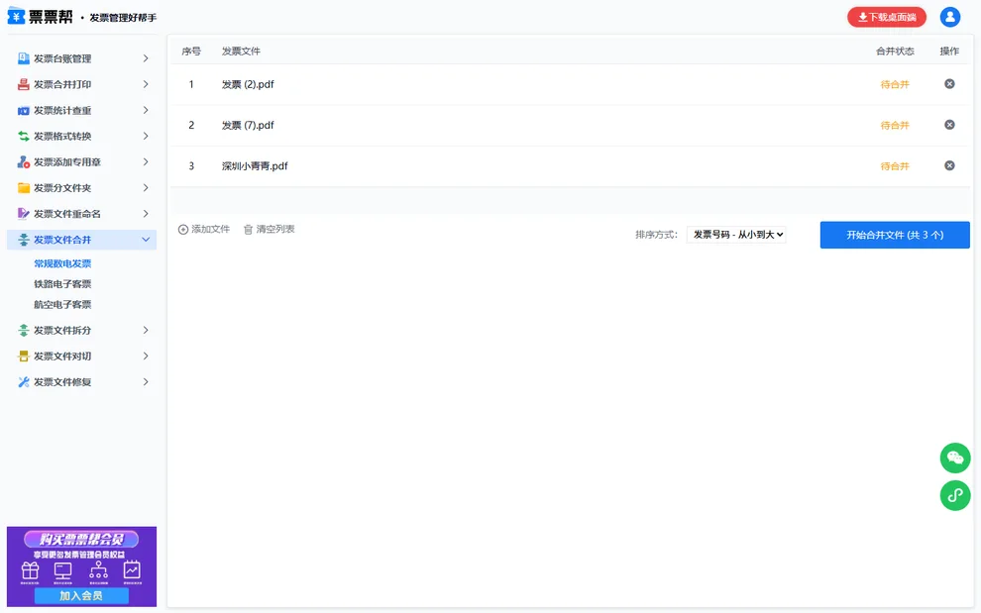Remove 深圳小青青.pdf from the list
The height and width of the screenshot is (613, 981).
click(949, 165)
